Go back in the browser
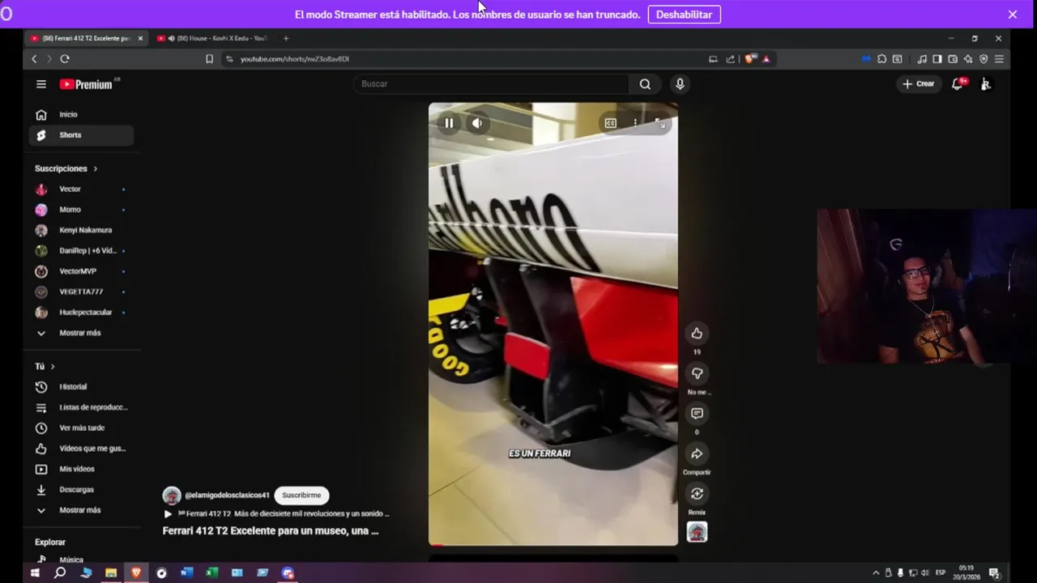Screen dimensions: 1037x583 pos(34,59)
